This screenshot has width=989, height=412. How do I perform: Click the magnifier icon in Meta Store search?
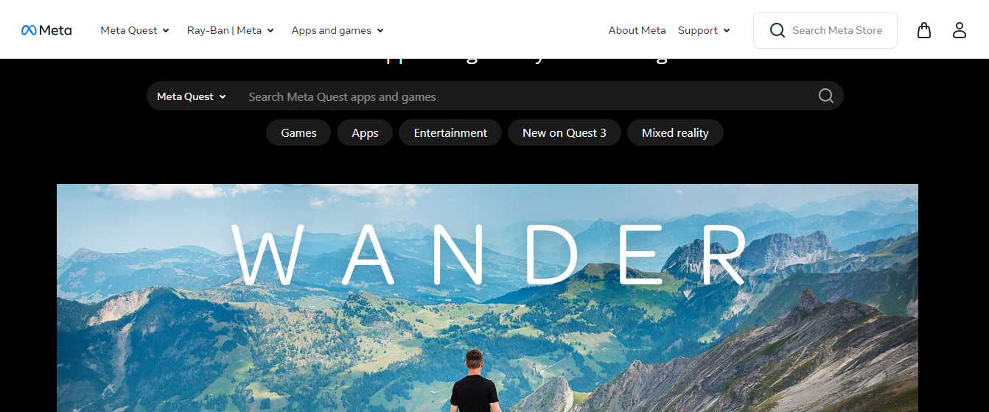point(777,30)
